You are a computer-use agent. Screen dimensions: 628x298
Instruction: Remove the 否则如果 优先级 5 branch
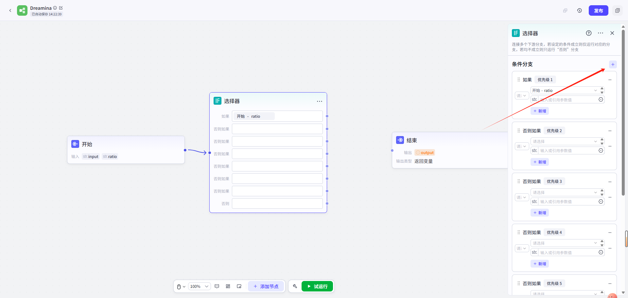click(610, 284)
